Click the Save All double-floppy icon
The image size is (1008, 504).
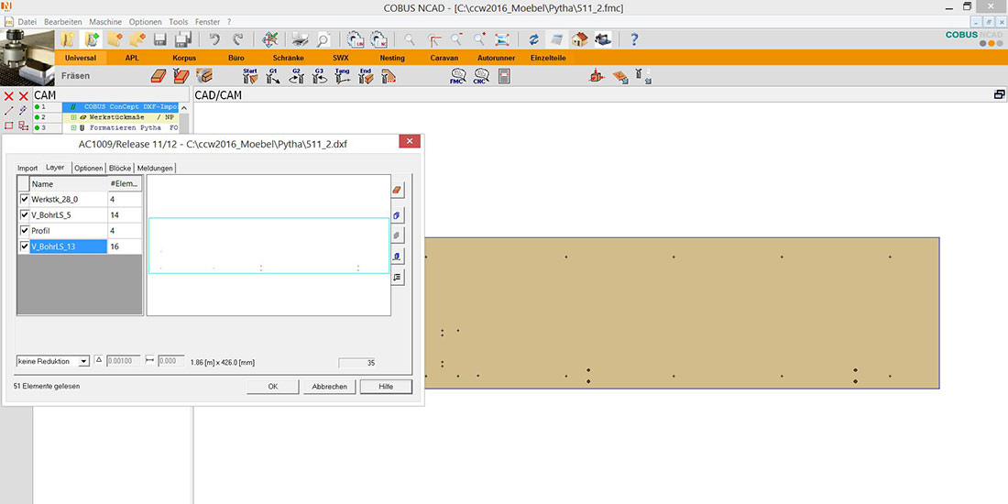tap(182, 39)
